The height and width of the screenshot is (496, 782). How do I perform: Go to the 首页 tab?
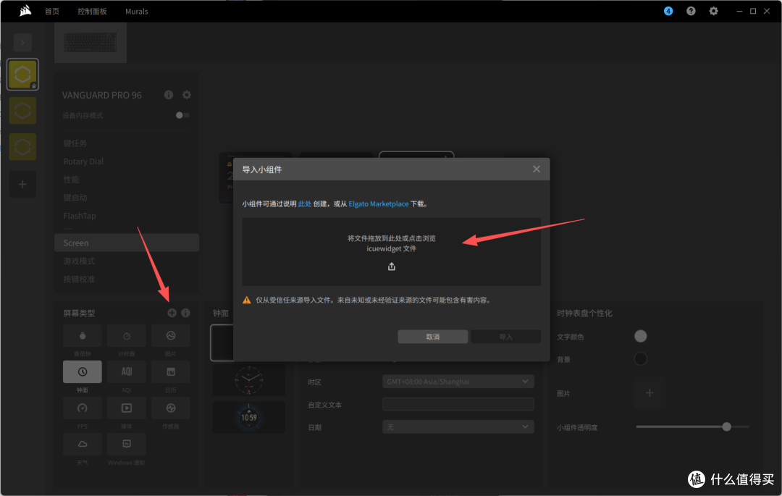(x=52, y=11)
